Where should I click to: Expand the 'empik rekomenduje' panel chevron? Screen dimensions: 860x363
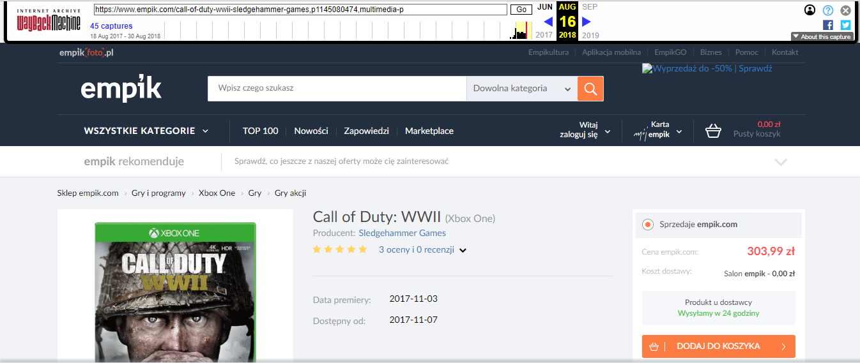pyautogui.click(x=781, y=162)
